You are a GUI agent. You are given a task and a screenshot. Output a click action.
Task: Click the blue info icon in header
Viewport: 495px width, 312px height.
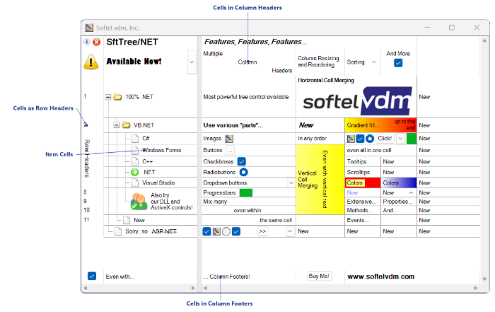[87, 42]
